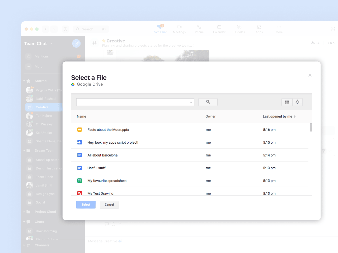Click the Apps Script icon next to the apps script project
Image resolution: width=338 pixels, height=253 pixels.
click(x=79, y=142)
